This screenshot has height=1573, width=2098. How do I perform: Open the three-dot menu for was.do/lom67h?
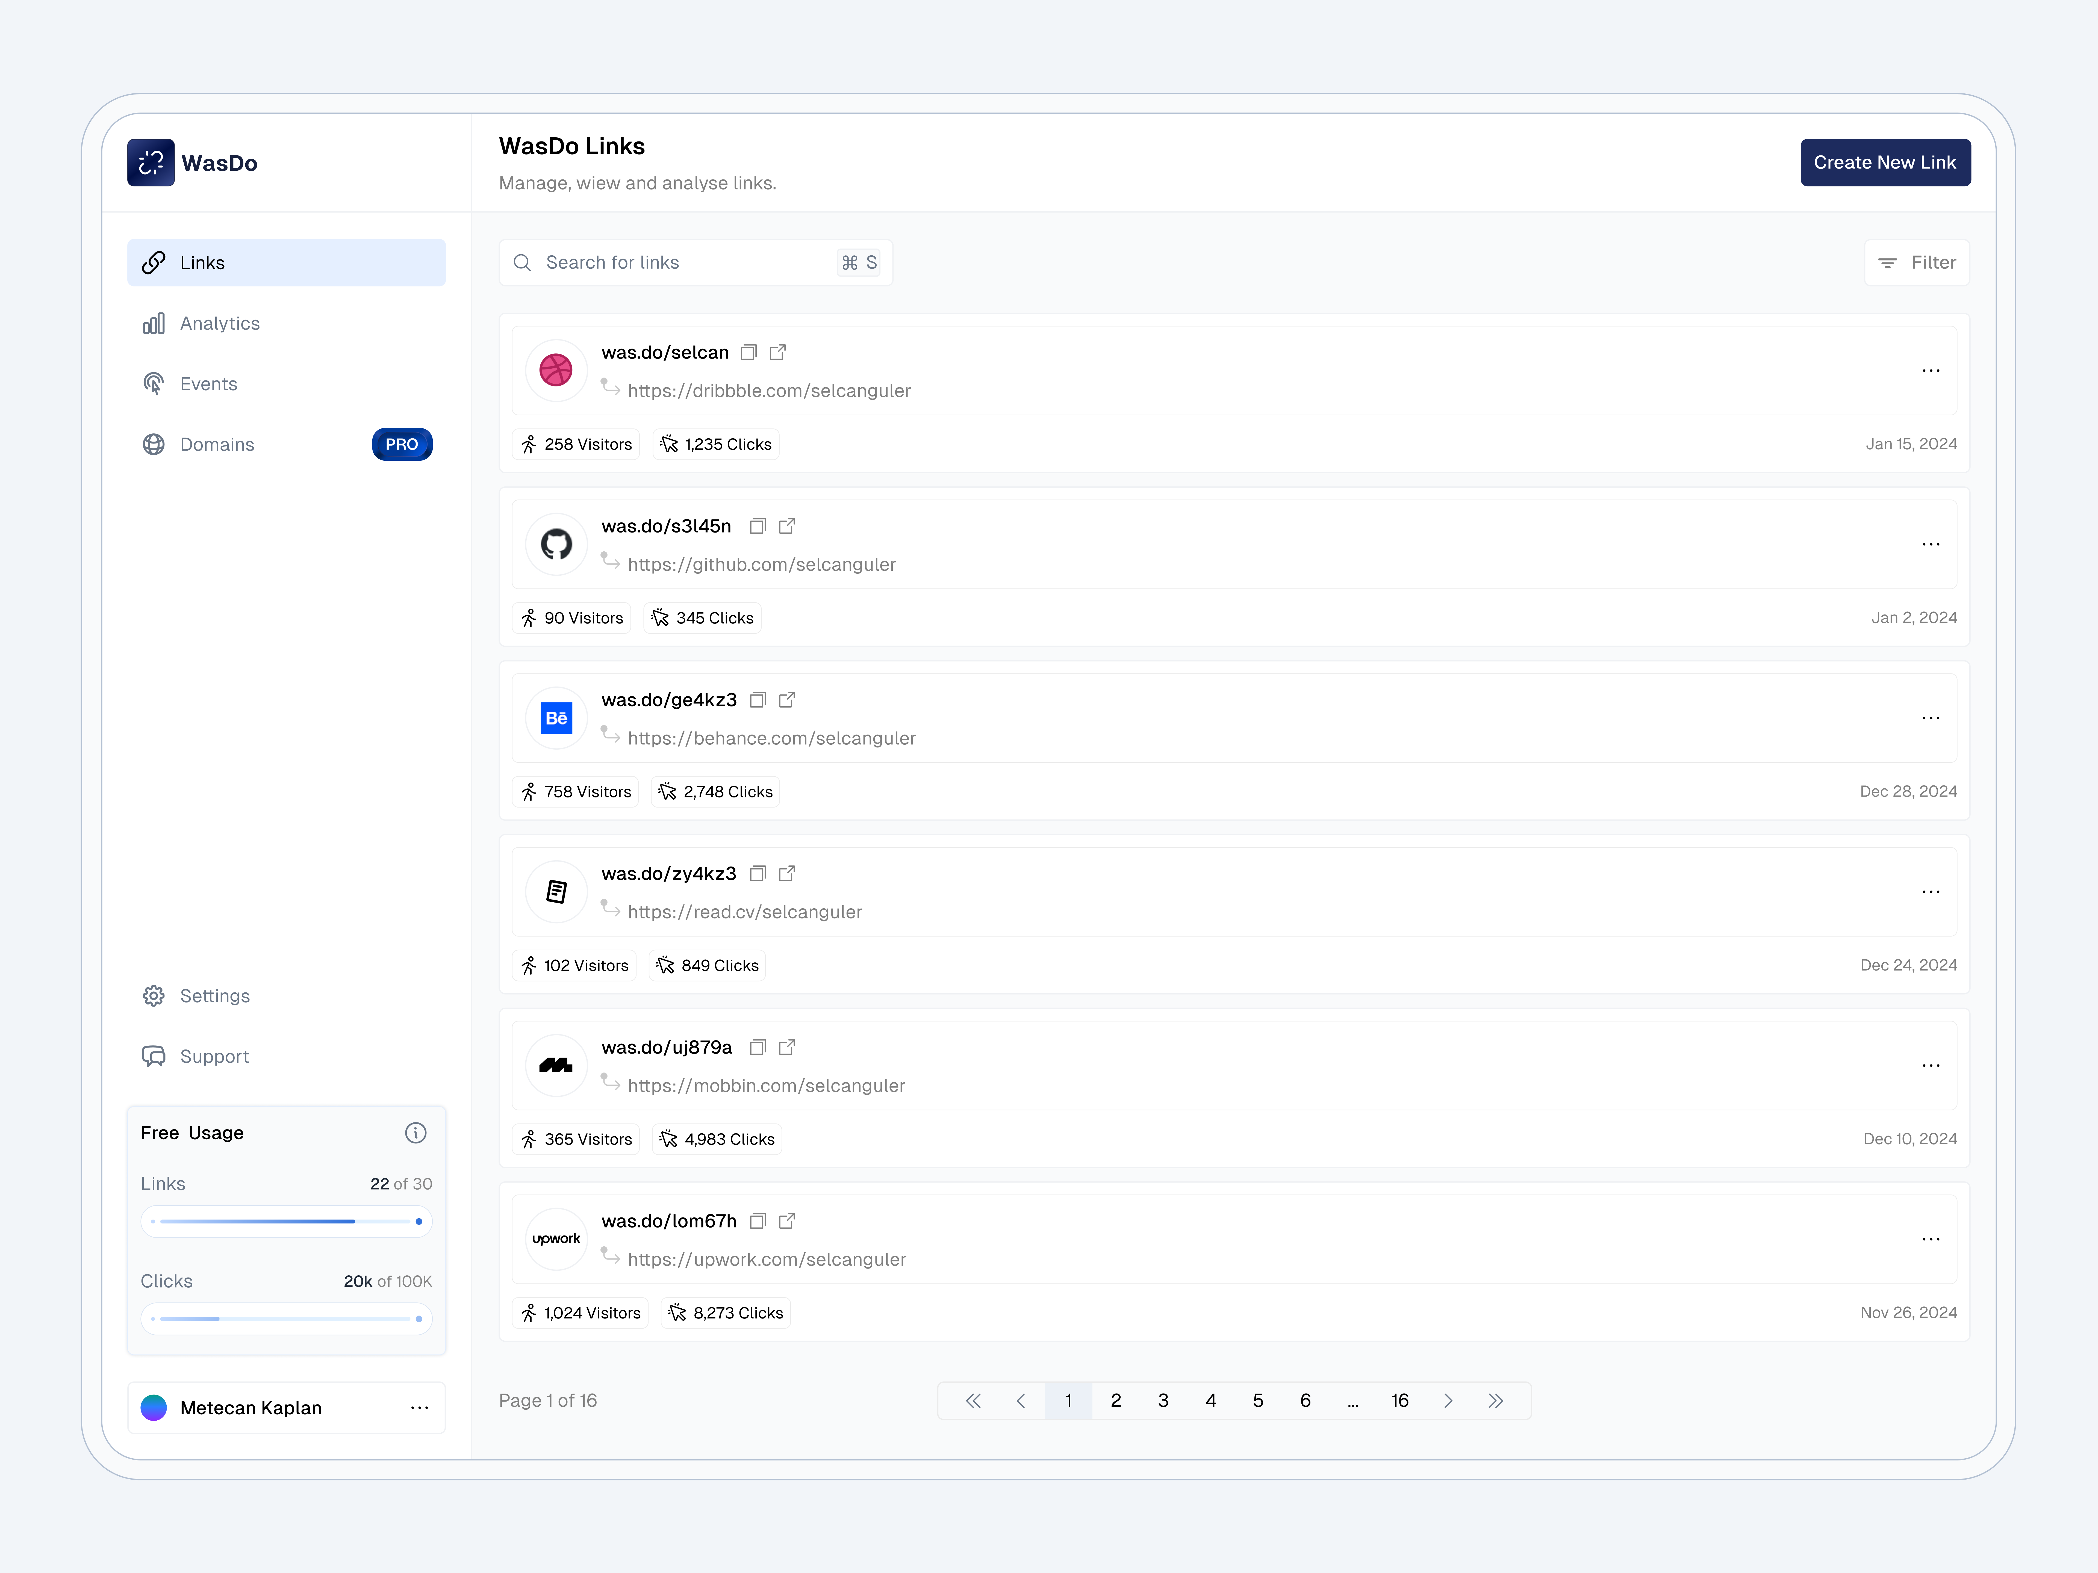click(x=1931, y=1238)
